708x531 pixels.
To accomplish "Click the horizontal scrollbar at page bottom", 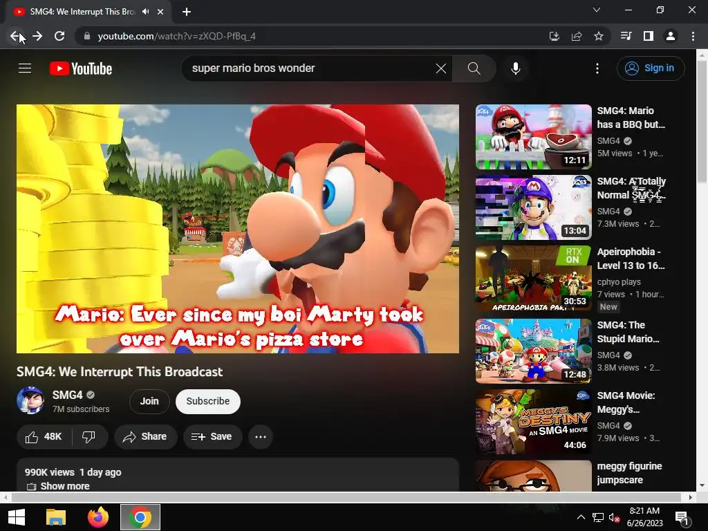I will point(346,497).
